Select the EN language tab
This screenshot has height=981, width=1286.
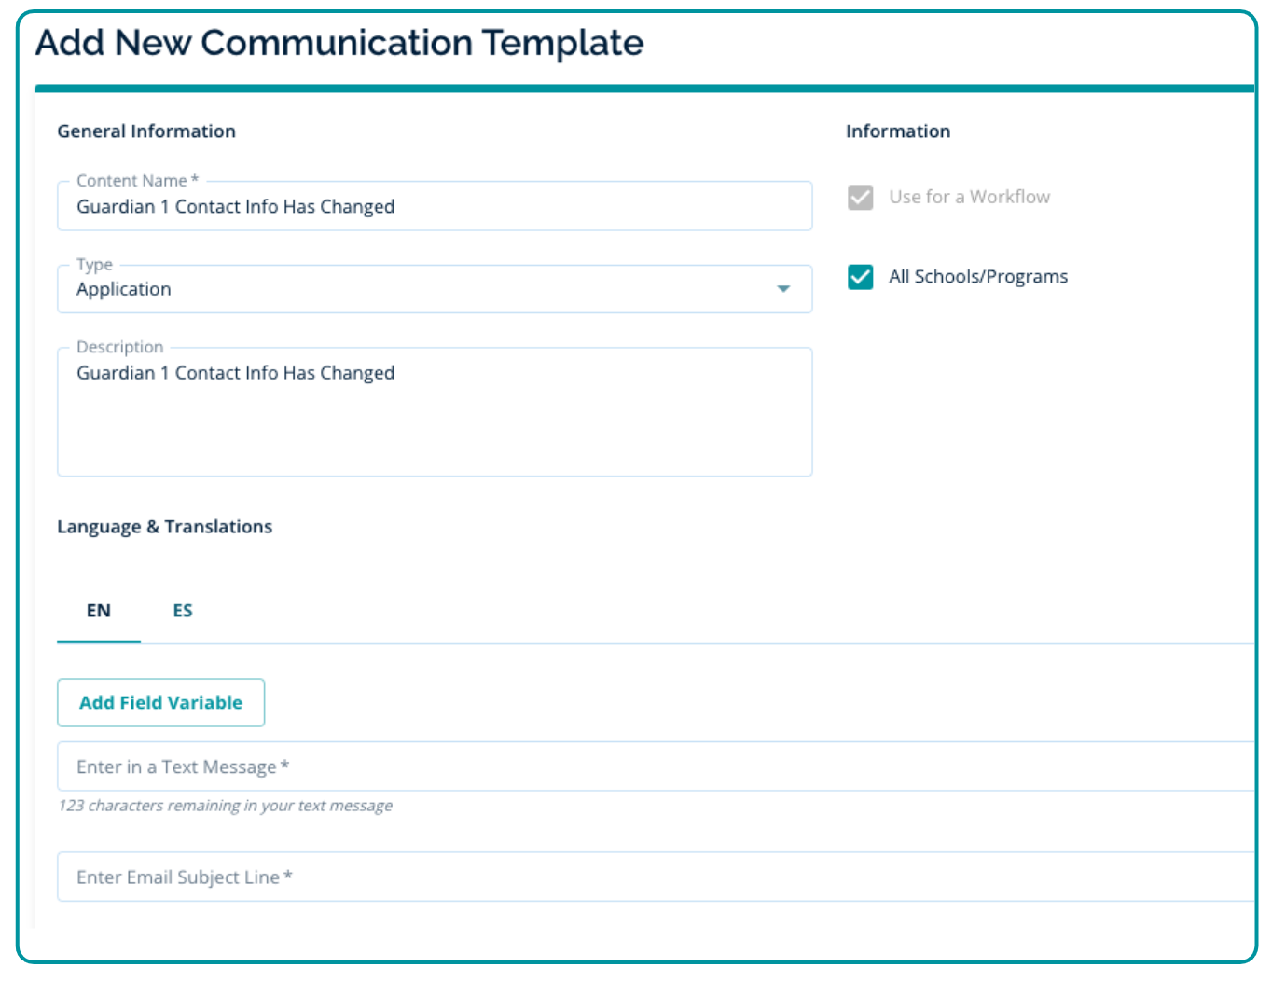pyautogui.click(x=99, y=611)
